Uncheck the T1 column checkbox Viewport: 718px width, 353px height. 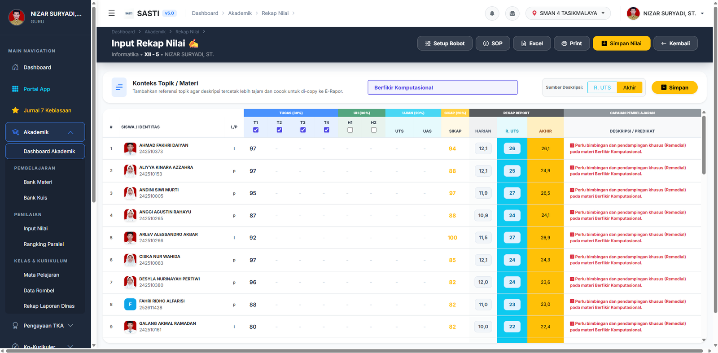point(256,130)
